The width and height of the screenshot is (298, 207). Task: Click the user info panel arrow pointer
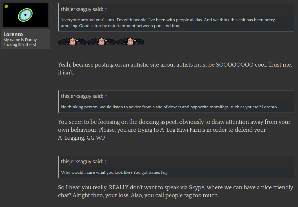52,8
